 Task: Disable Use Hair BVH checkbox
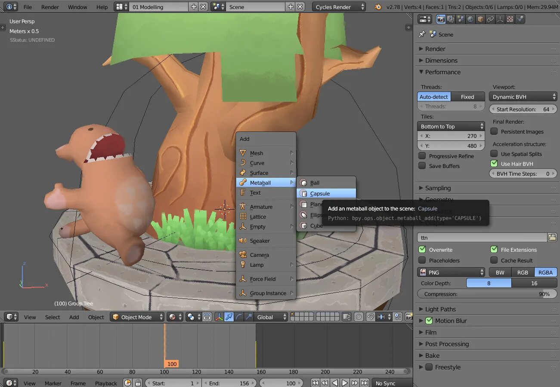[494, 164]
